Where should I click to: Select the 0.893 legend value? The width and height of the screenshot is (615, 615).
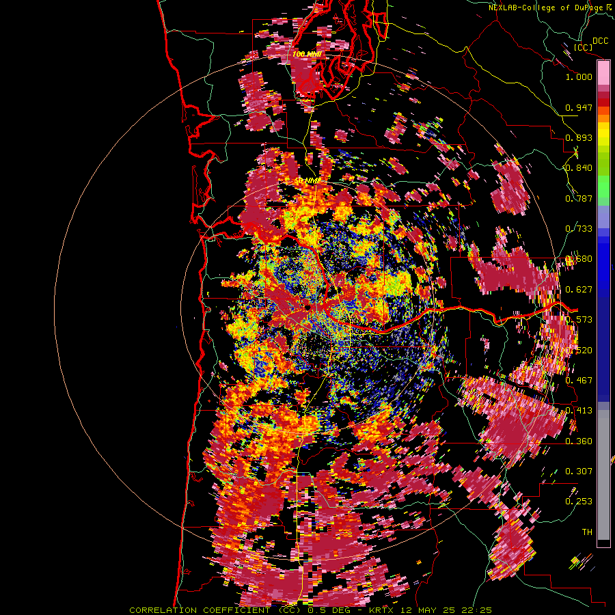(579, 137)
